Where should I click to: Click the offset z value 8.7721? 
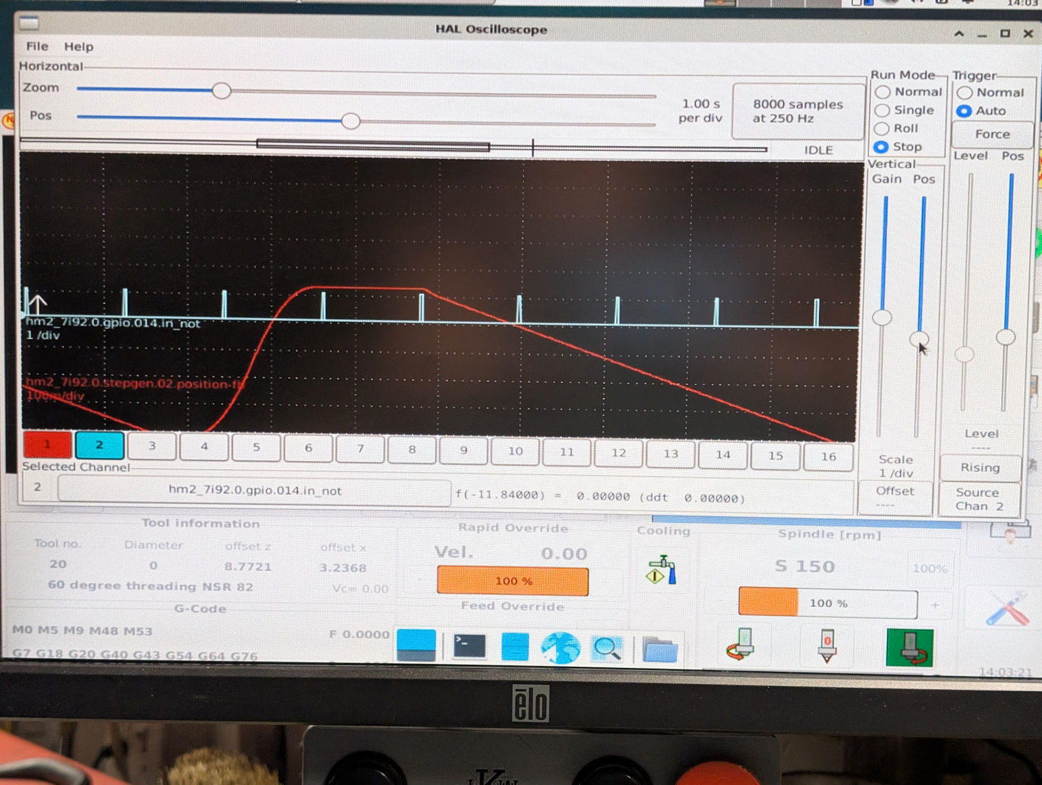[x=248, y=567]
